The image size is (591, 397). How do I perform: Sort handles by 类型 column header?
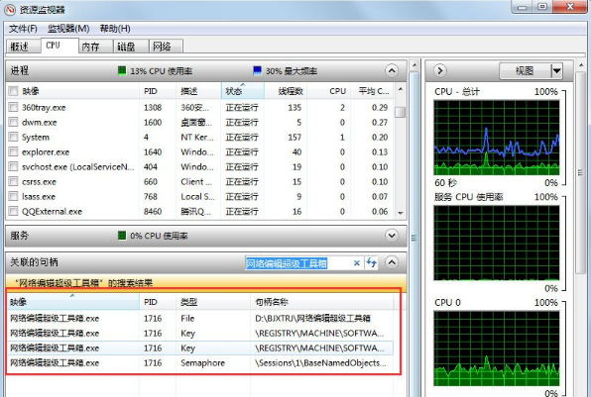pos(213,302)
